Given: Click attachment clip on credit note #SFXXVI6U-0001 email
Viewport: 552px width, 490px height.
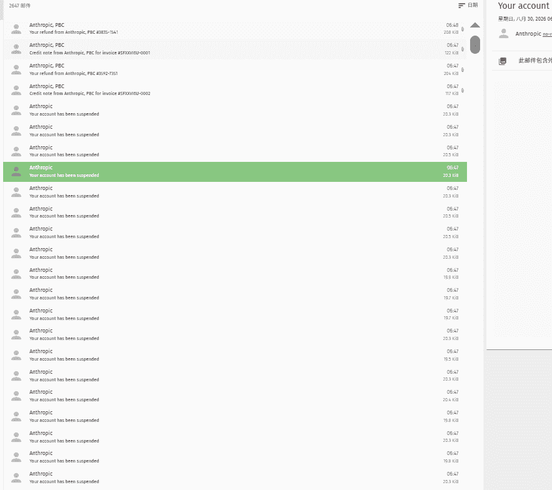Looking at the screenshot, I should point(463,49).
